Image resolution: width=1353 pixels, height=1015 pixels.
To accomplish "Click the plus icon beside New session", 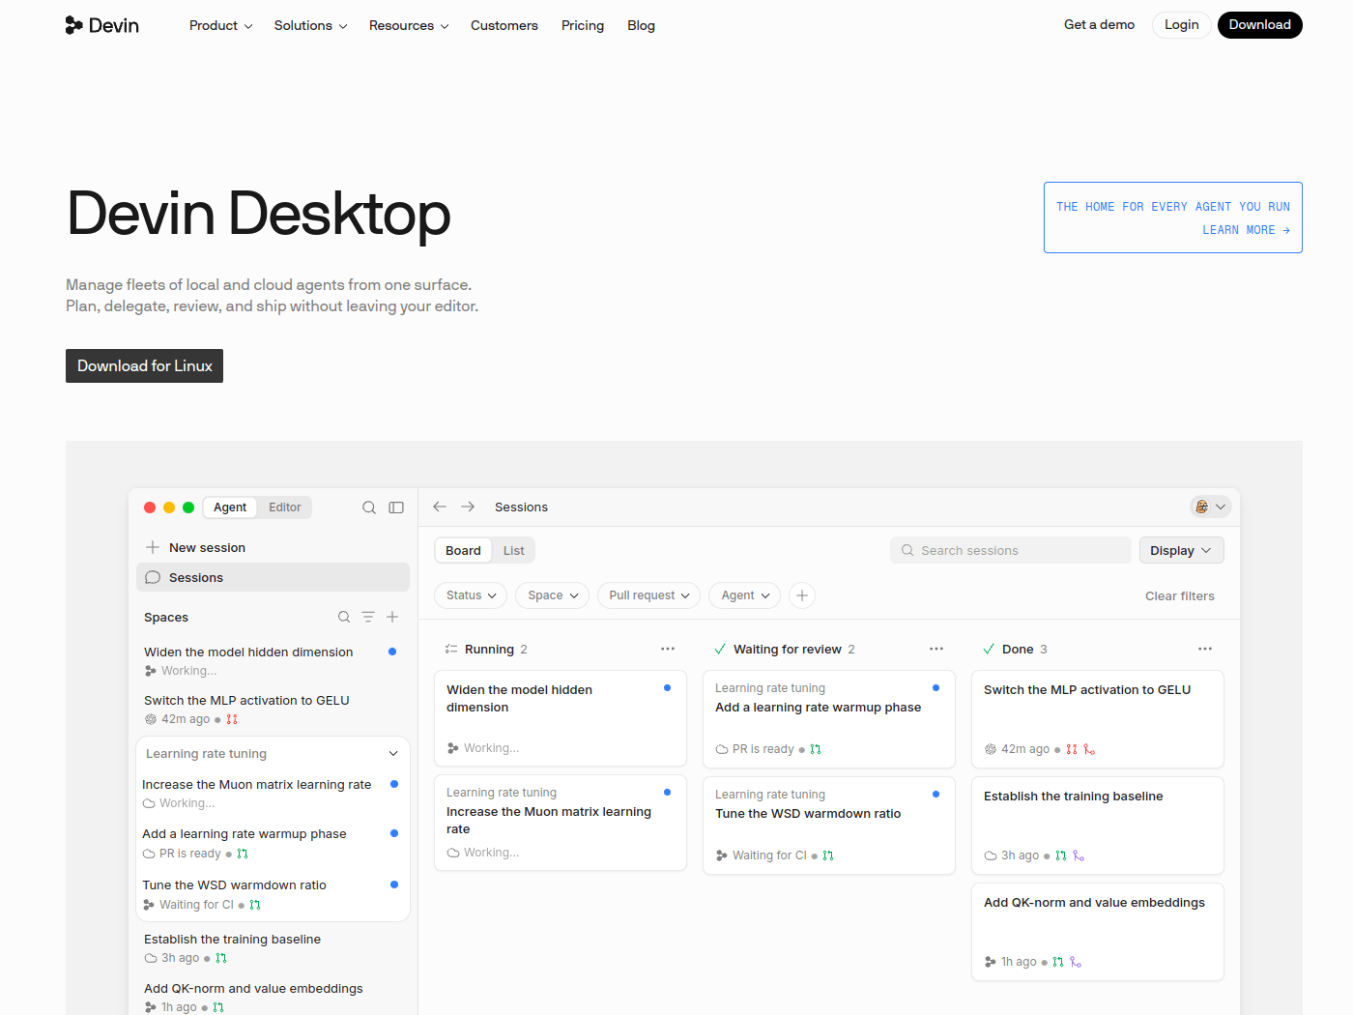I will point(153,547).
